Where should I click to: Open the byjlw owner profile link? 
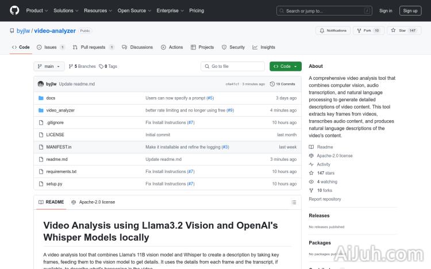(x=23, y=31)
